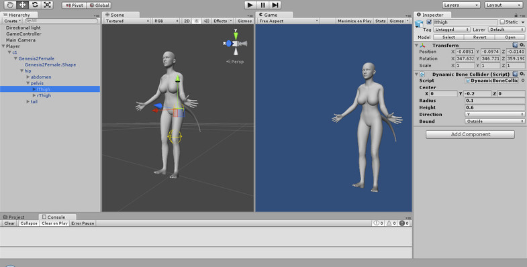527x267 pixels.
Task: Click the Add Component button
Action: point(470,134)
